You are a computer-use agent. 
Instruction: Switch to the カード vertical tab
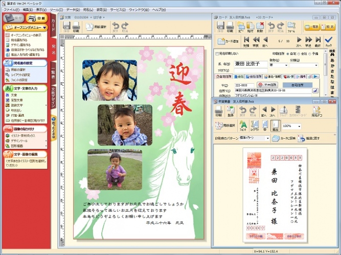tap(53, 25)
